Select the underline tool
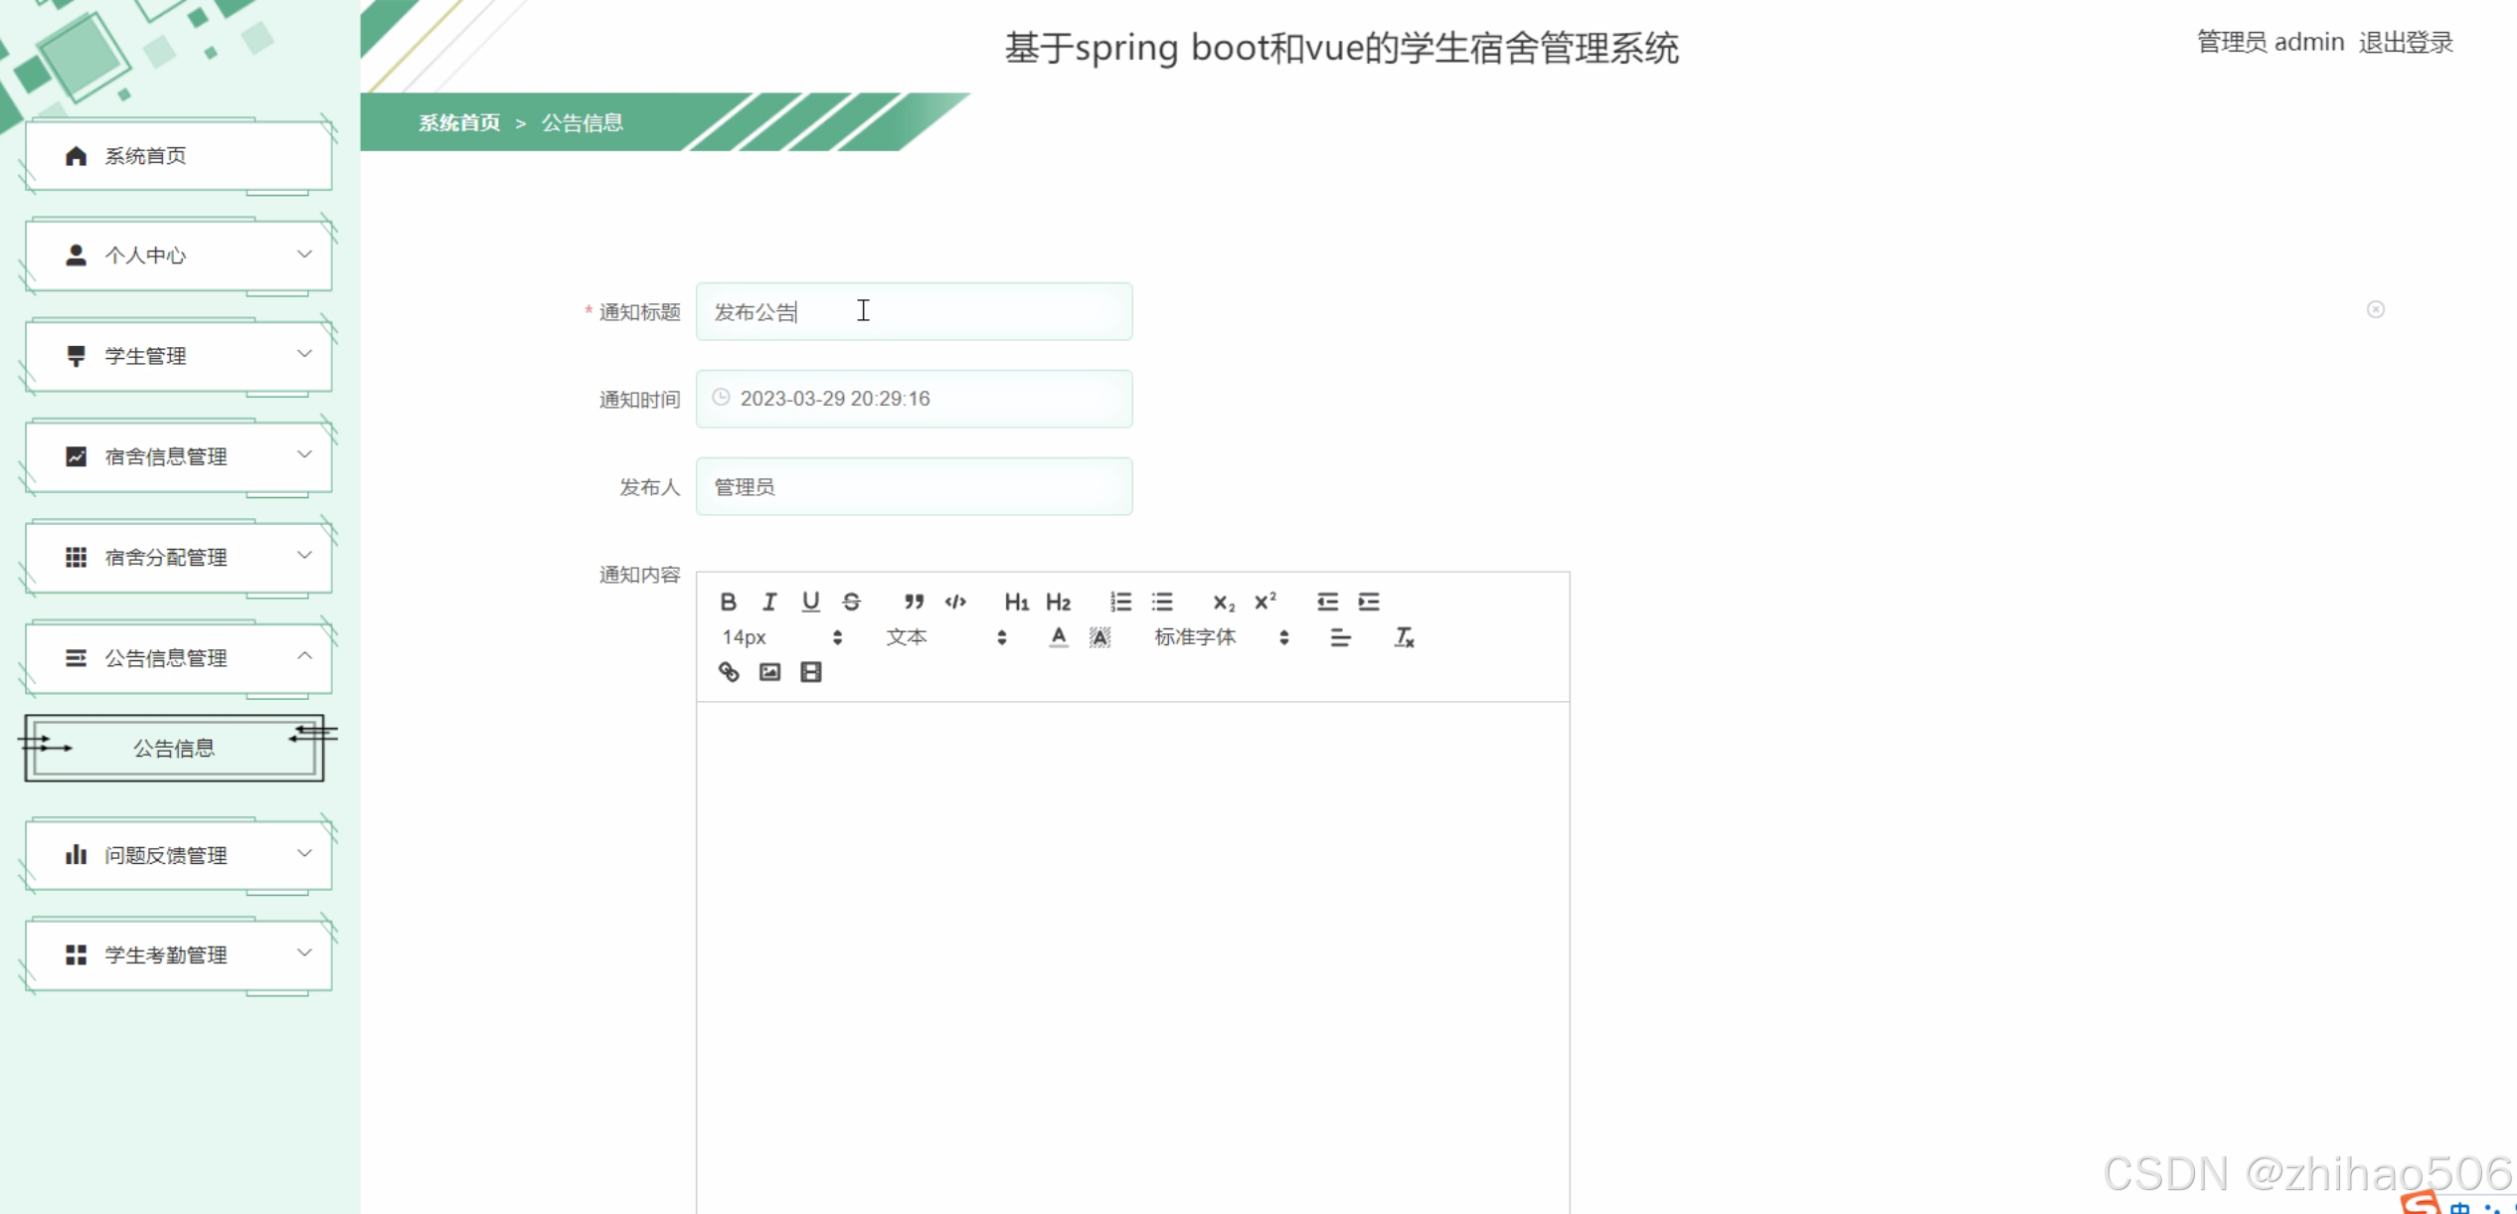 tap(809, 602)
